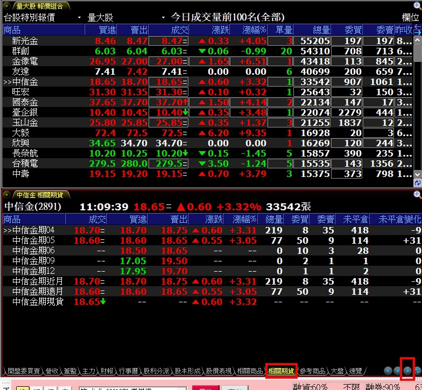Select the 中壽 stock row
Screen dimensions: 422x390
pos(208,174)
